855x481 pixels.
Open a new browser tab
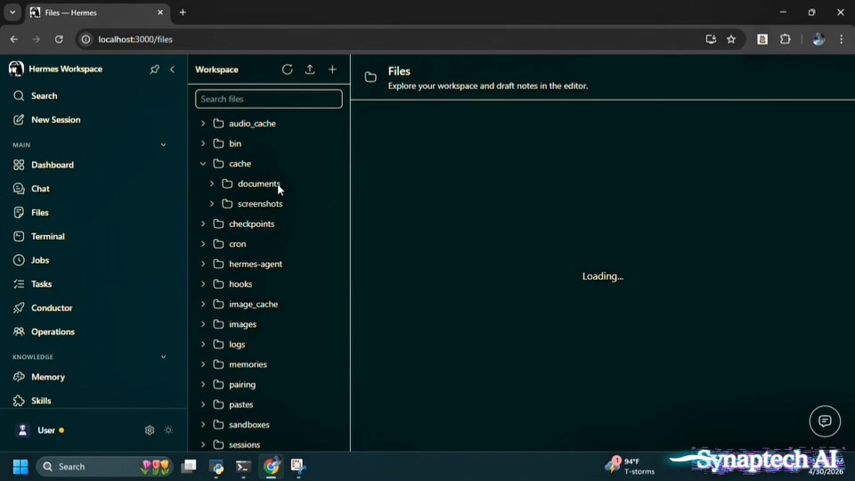click(183, 12)
